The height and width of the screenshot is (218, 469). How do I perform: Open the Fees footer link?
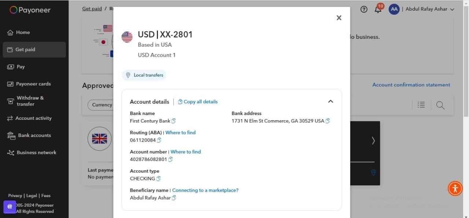point(46,196)
